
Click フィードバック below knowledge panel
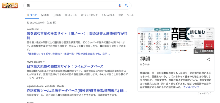coord(205,93)
